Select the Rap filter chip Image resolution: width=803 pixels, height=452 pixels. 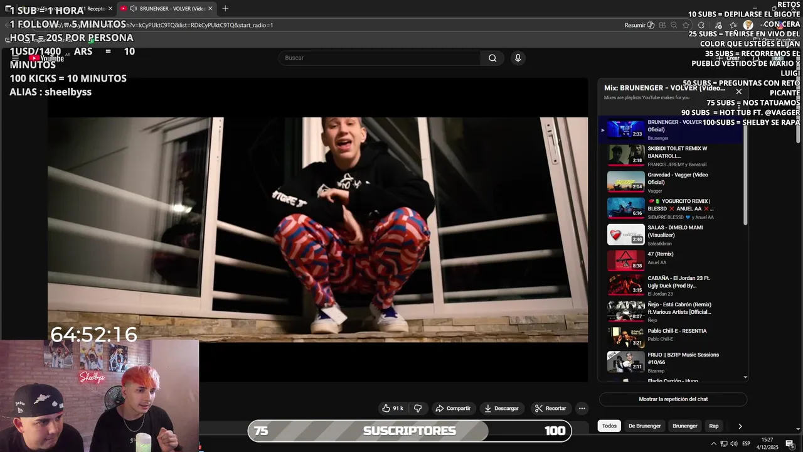point(713,426)
